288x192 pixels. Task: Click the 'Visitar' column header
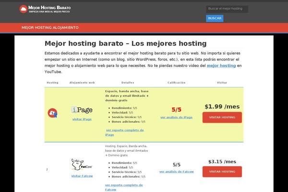point(222,83)
